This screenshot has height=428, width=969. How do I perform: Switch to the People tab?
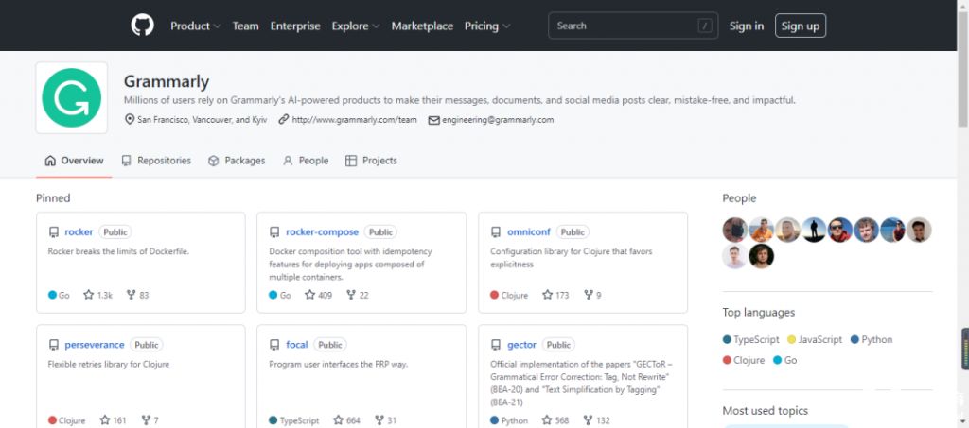[306, 161]
